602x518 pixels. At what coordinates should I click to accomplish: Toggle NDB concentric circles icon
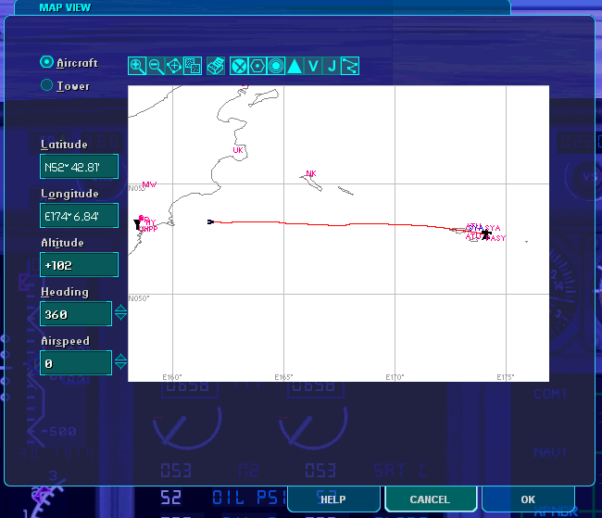click(x=276, y=66)
